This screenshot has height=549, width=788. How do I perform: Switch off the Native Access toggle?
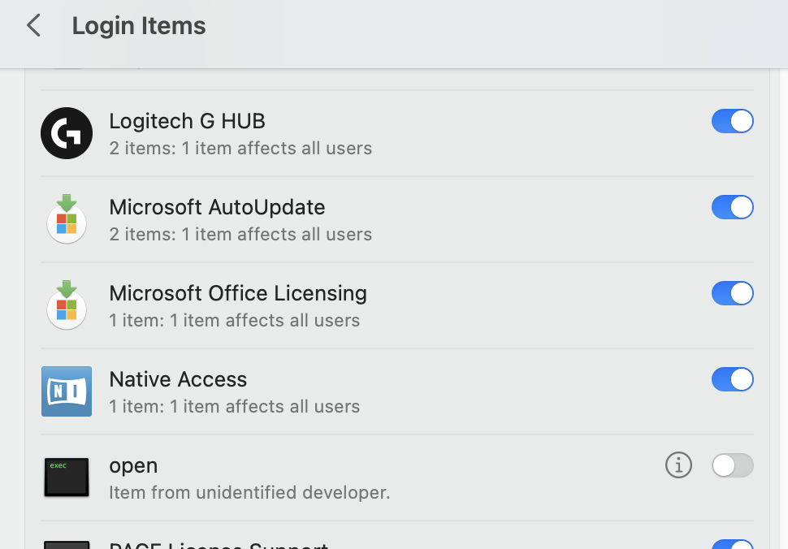click(732, 379)
